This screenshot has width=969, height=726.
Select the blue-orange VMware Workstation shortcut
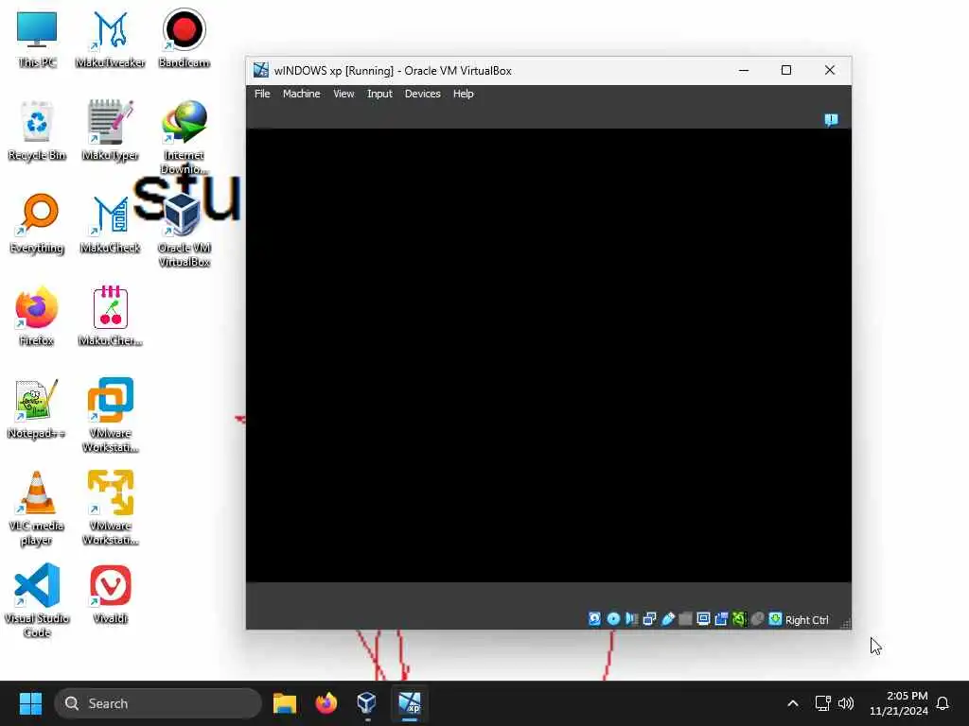tap(111, 415)
